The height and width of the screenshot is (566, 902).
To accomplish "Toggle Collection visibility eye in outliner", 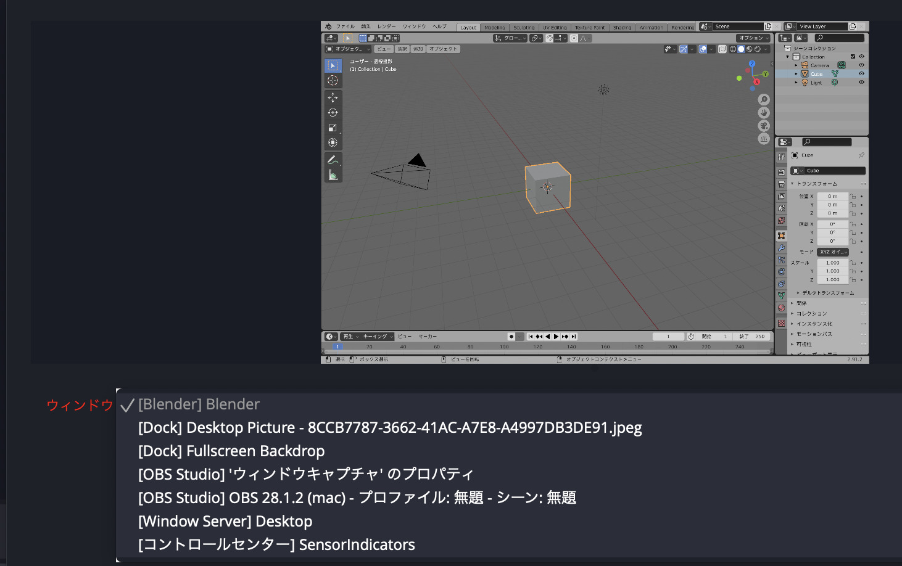I will [862, 57].
